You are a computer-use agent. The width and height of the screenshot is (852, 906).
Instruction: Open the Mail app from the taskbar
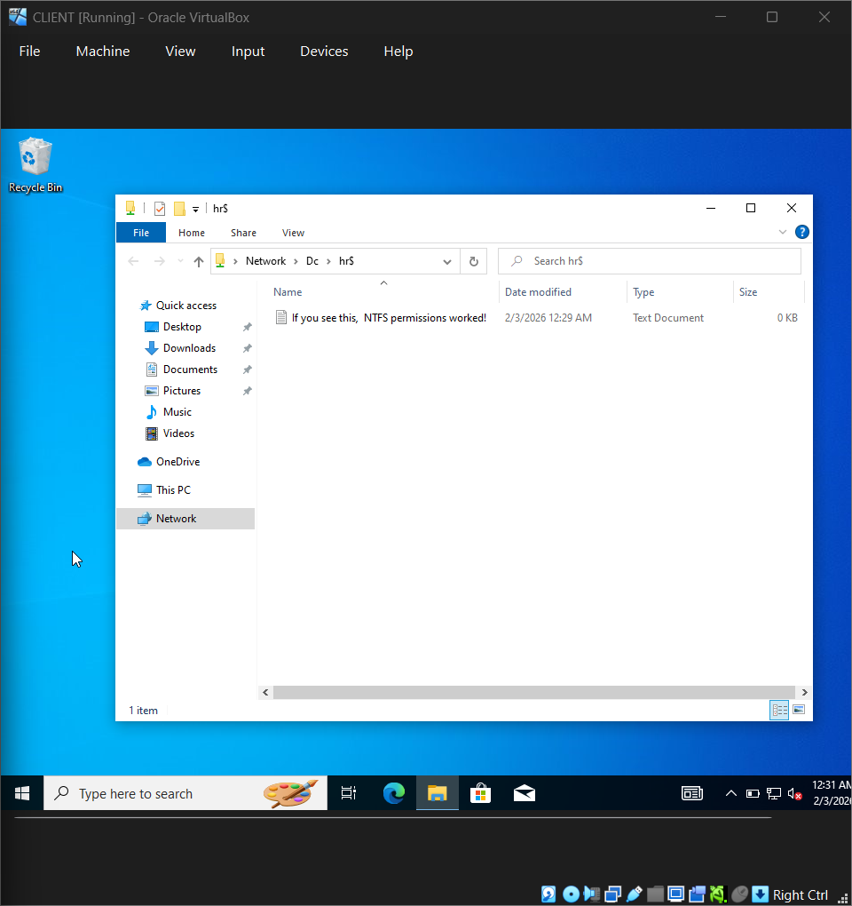pos(525,793)
